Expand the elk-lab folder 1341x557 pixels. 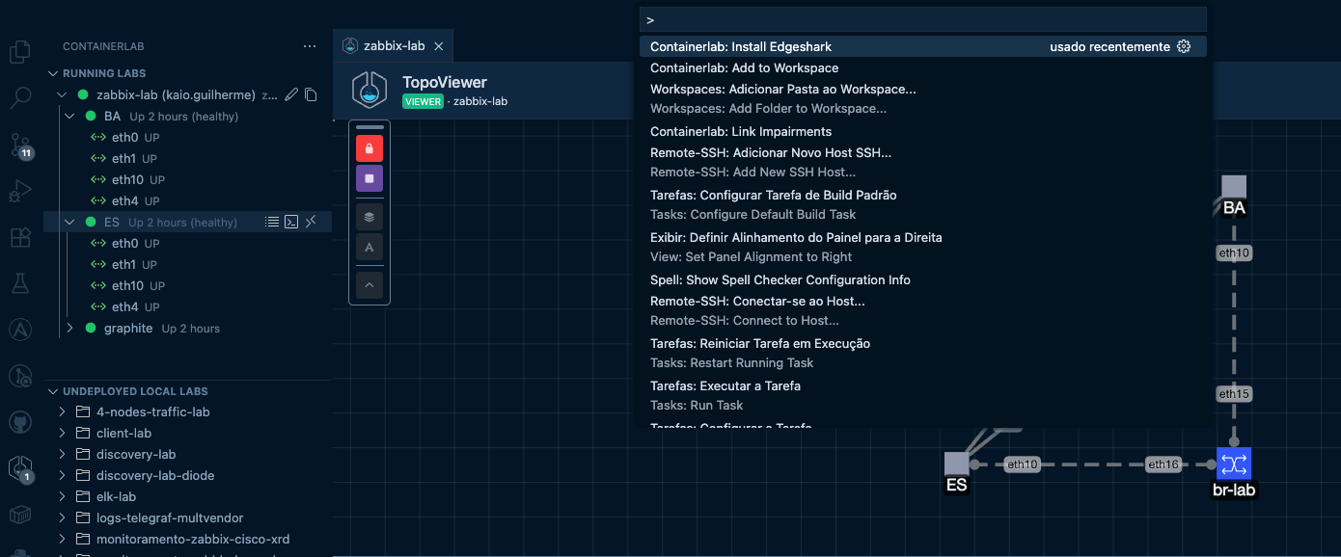[63, 497]
